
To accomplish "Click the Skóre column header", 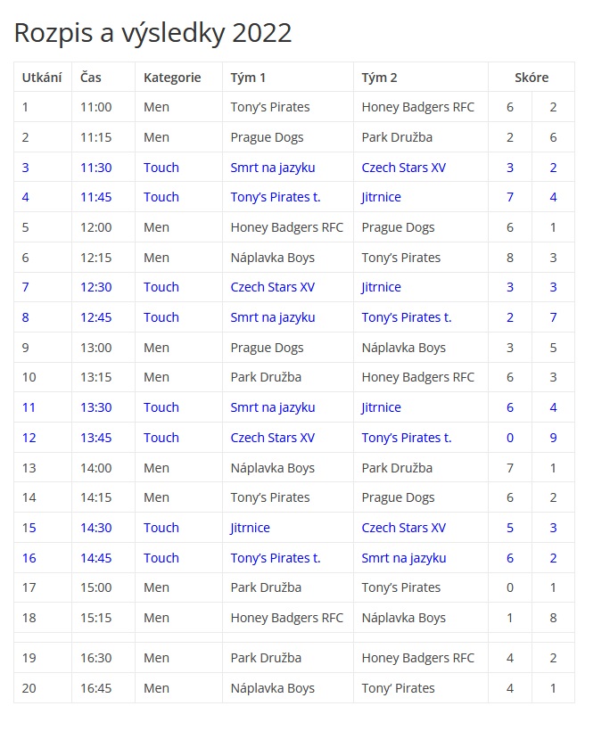I will click(x=531, y=78).
